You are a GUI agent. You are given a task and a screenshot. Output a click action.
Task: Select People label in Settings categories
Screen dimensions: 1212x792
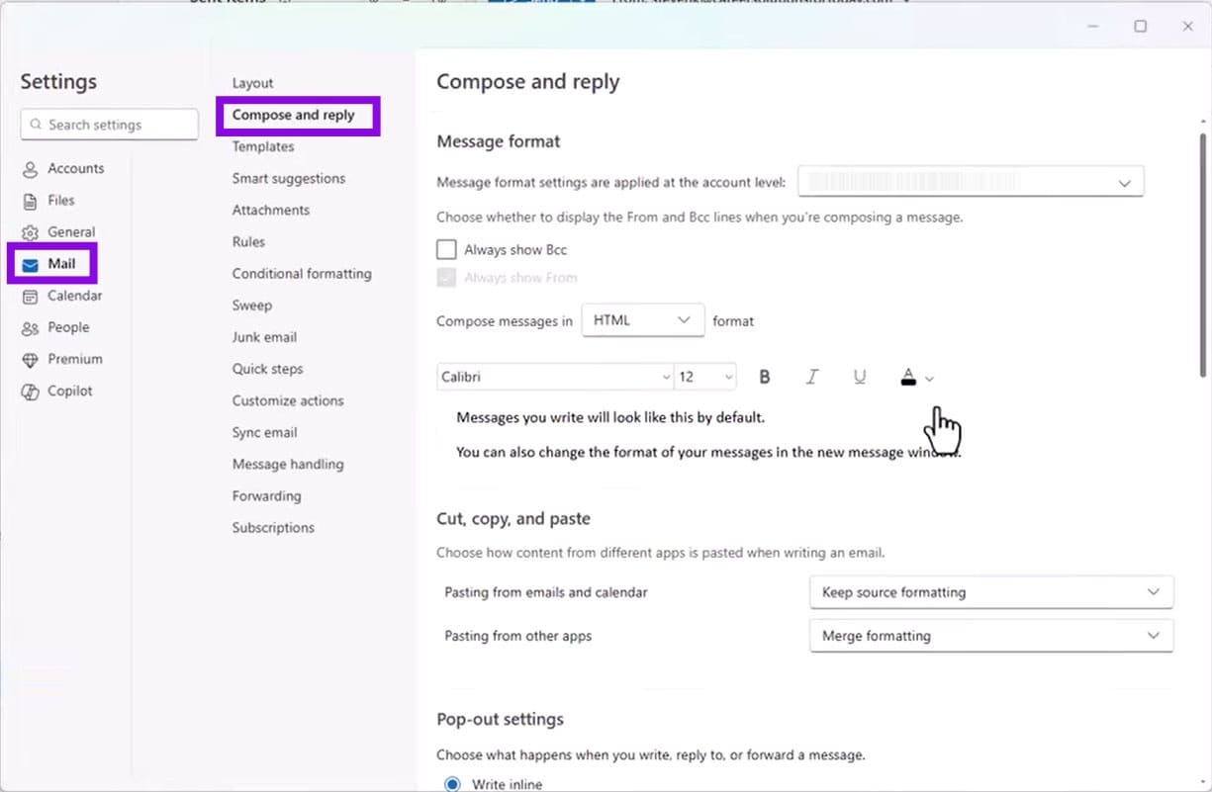coord(68,327)
